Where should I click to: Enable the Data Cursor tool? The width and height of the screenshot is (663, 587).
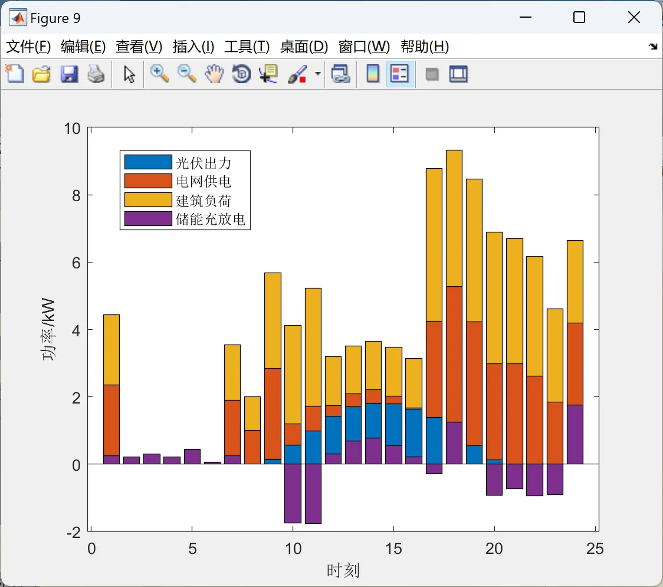coord(268,74)
